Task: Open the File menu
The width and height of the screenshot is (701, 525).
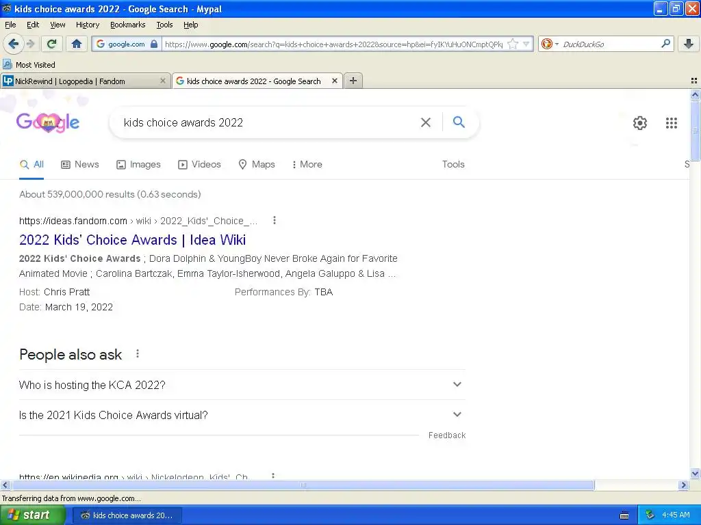Action: click(x=10, y=25)
